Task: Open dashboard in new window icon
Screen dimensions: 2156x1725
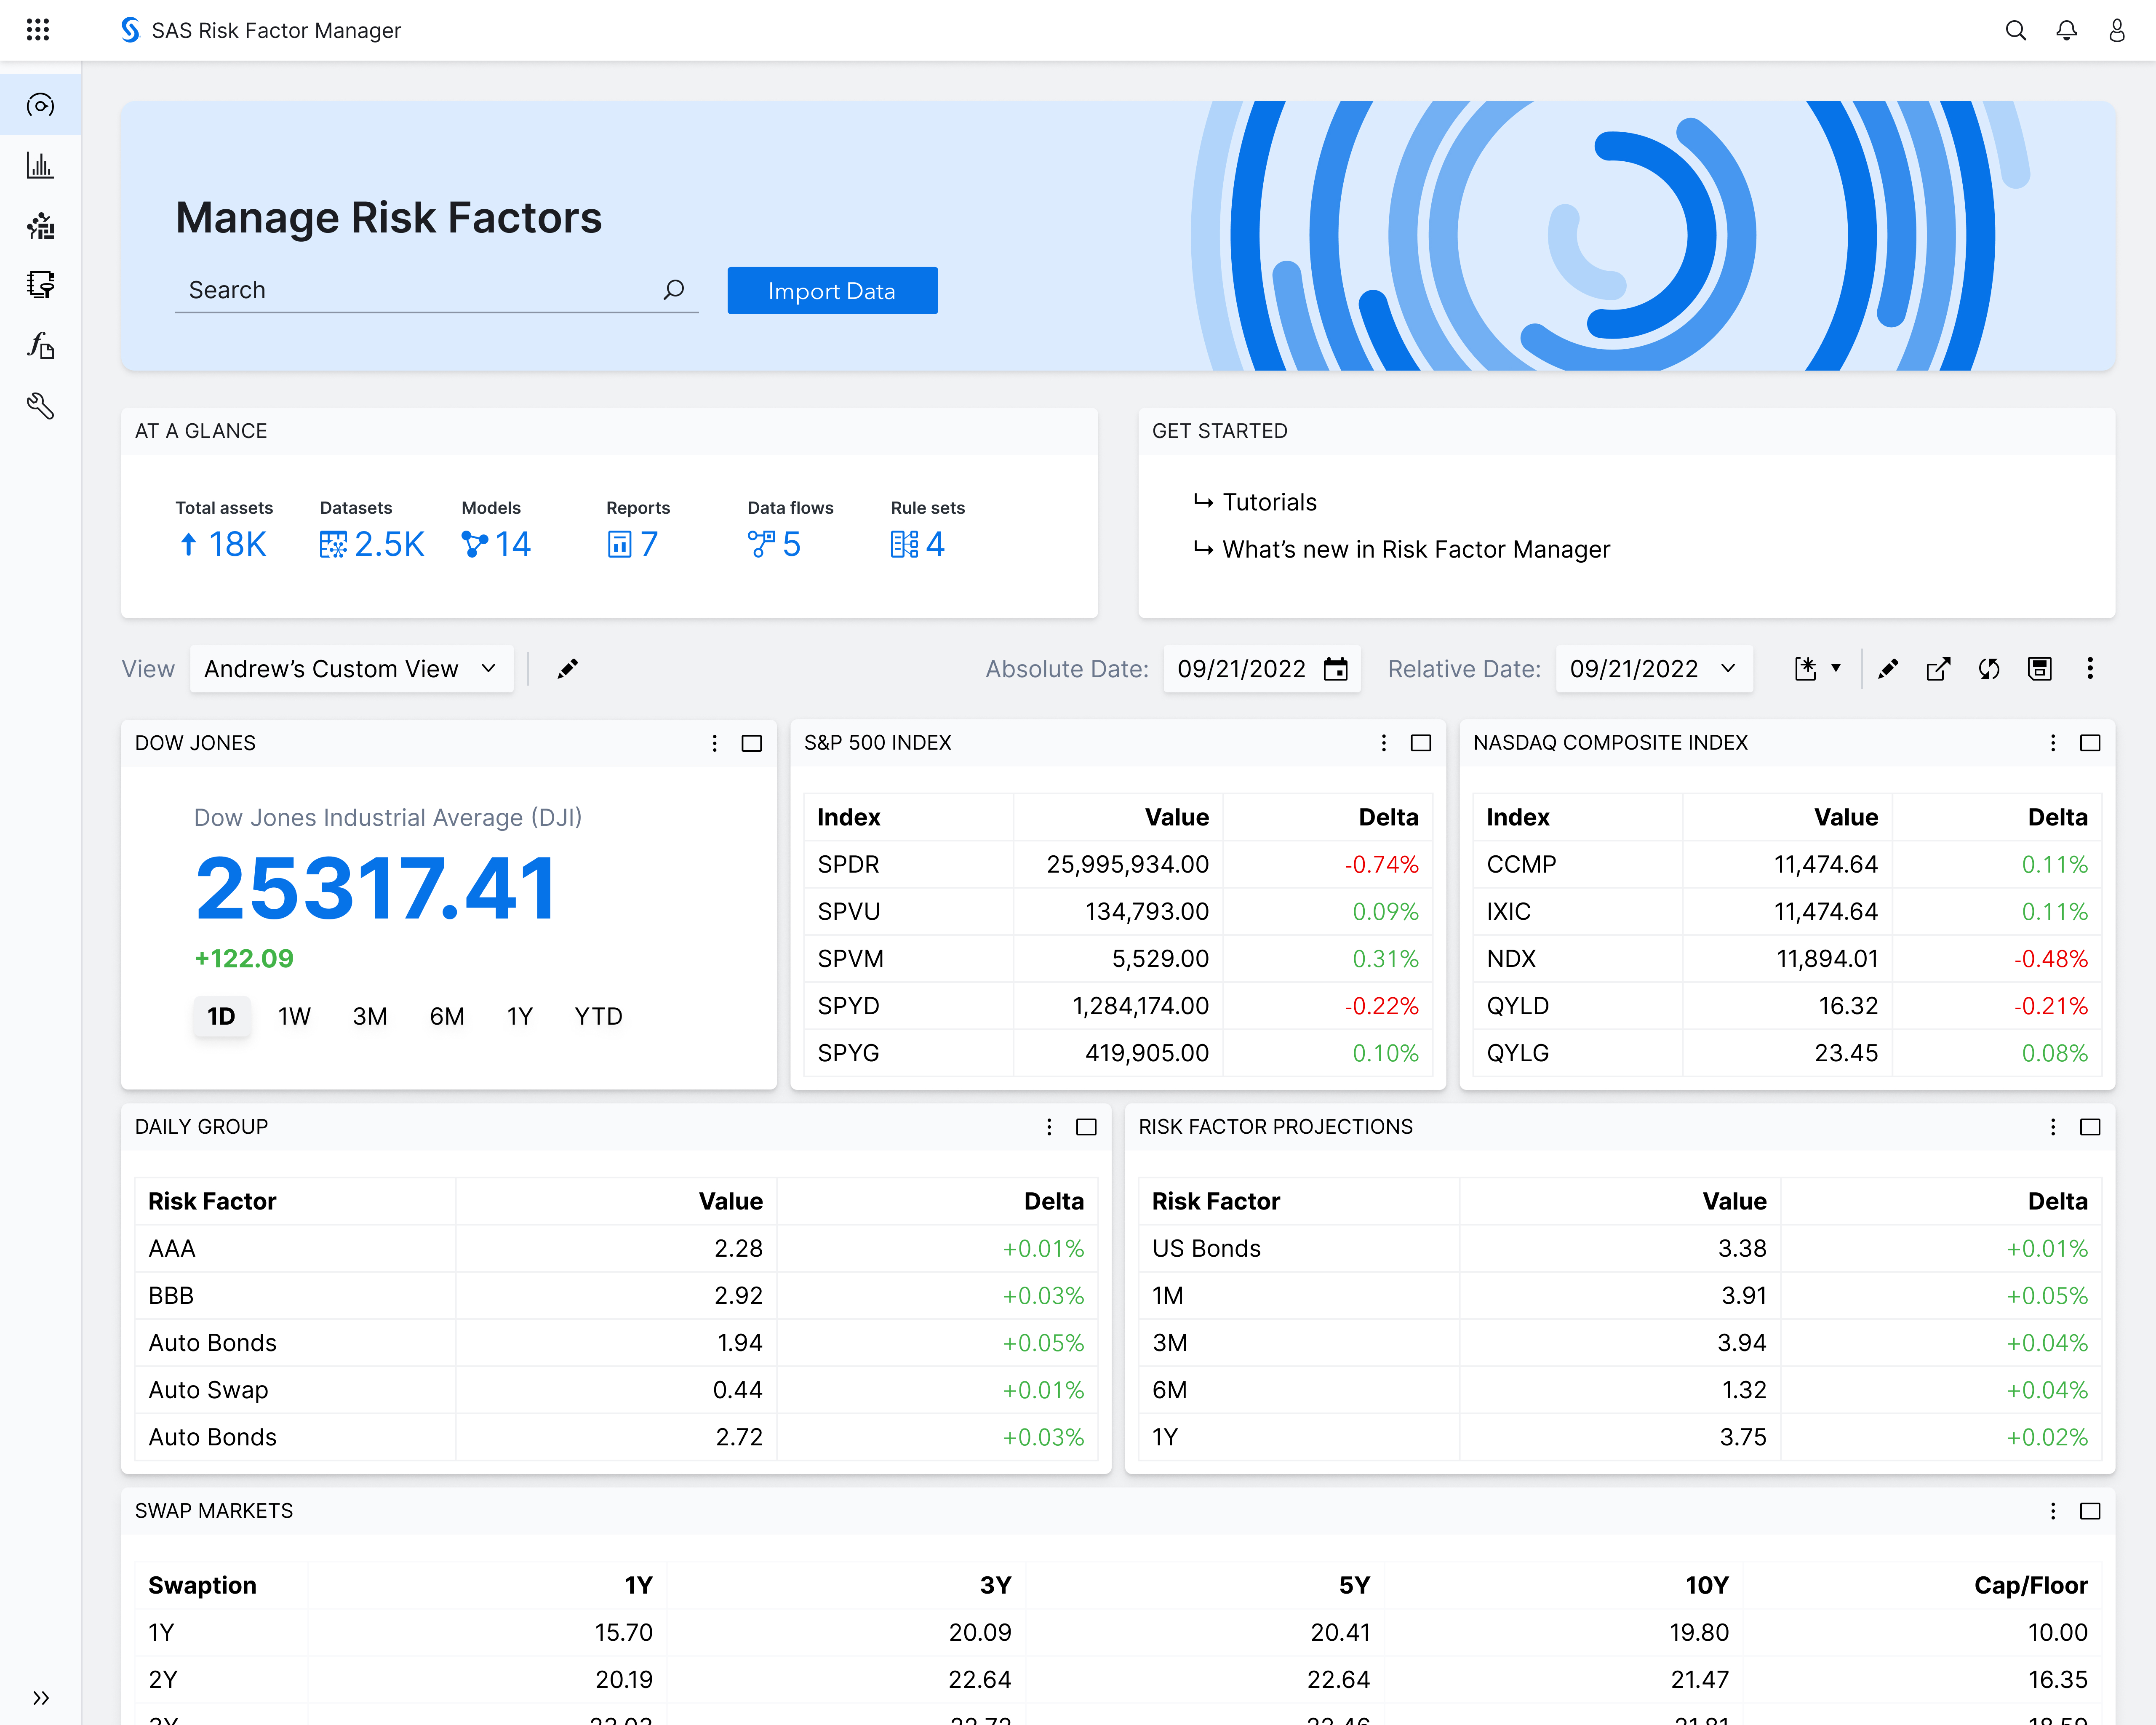Action: [x=1938, y=669]
